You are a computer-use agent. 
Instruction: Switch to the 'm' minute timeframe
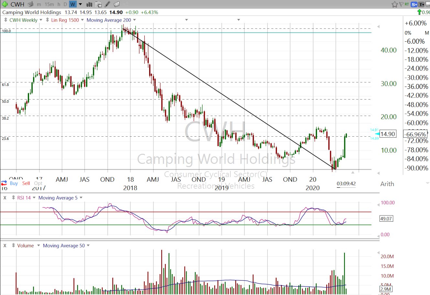[x=39, y=5]
